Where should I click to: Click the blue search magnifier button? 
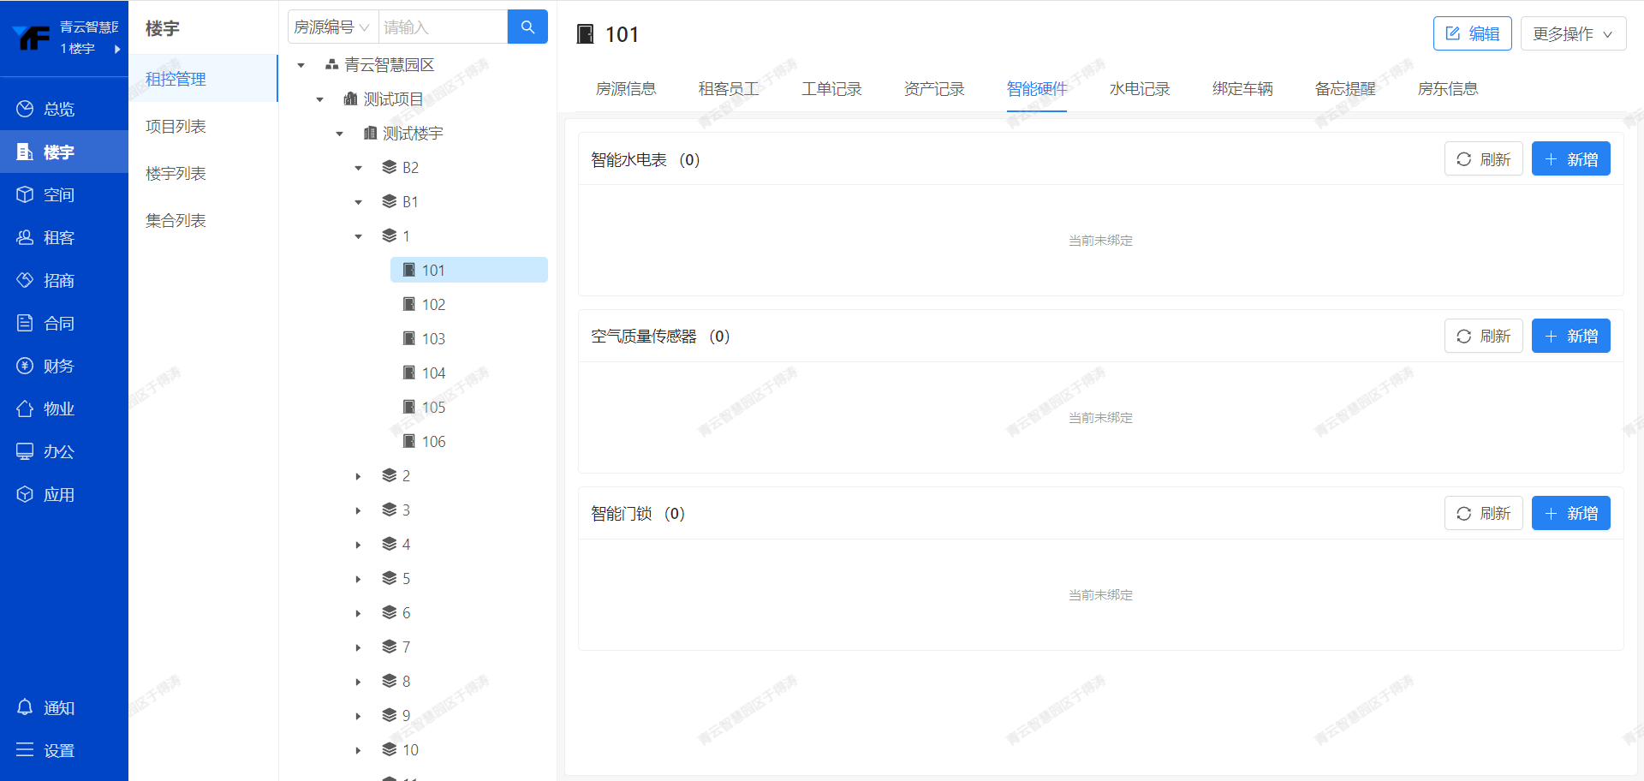point(527,27)
